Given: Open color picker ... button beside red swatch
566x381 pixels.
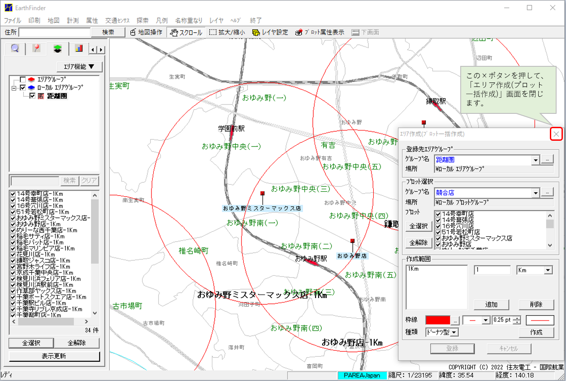Looking at the screenshot, I should (455, 320).
